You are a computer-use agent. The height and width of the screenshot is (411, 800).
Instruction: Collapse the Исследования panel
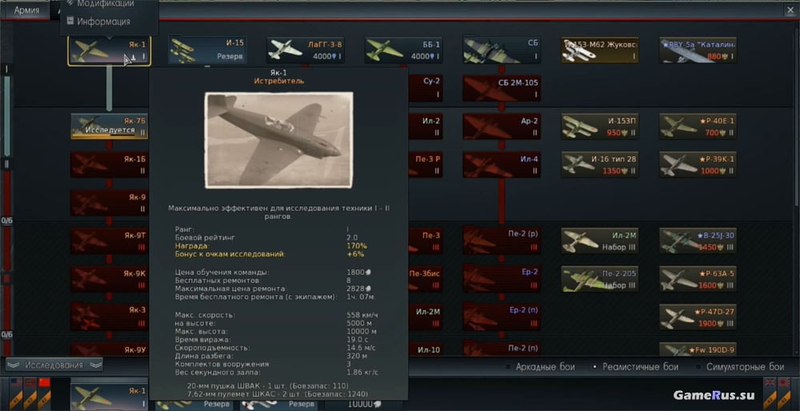pyautogui.click(x=54, y=365)
